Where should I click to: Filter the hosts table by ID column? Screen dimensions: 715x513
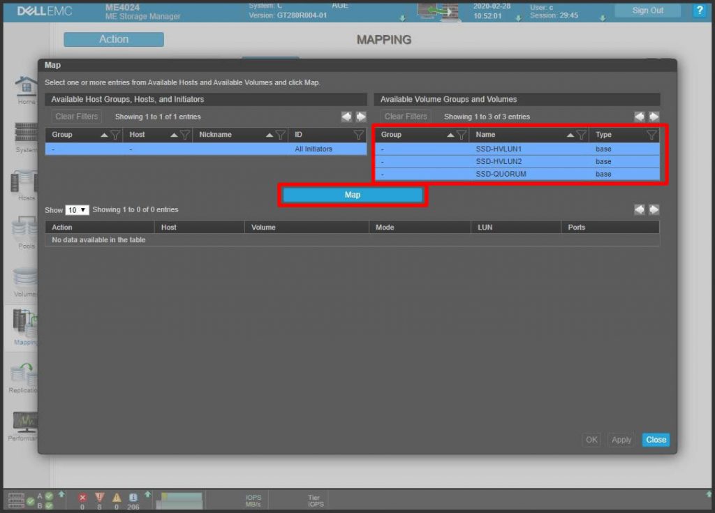[x=359, y=135]
